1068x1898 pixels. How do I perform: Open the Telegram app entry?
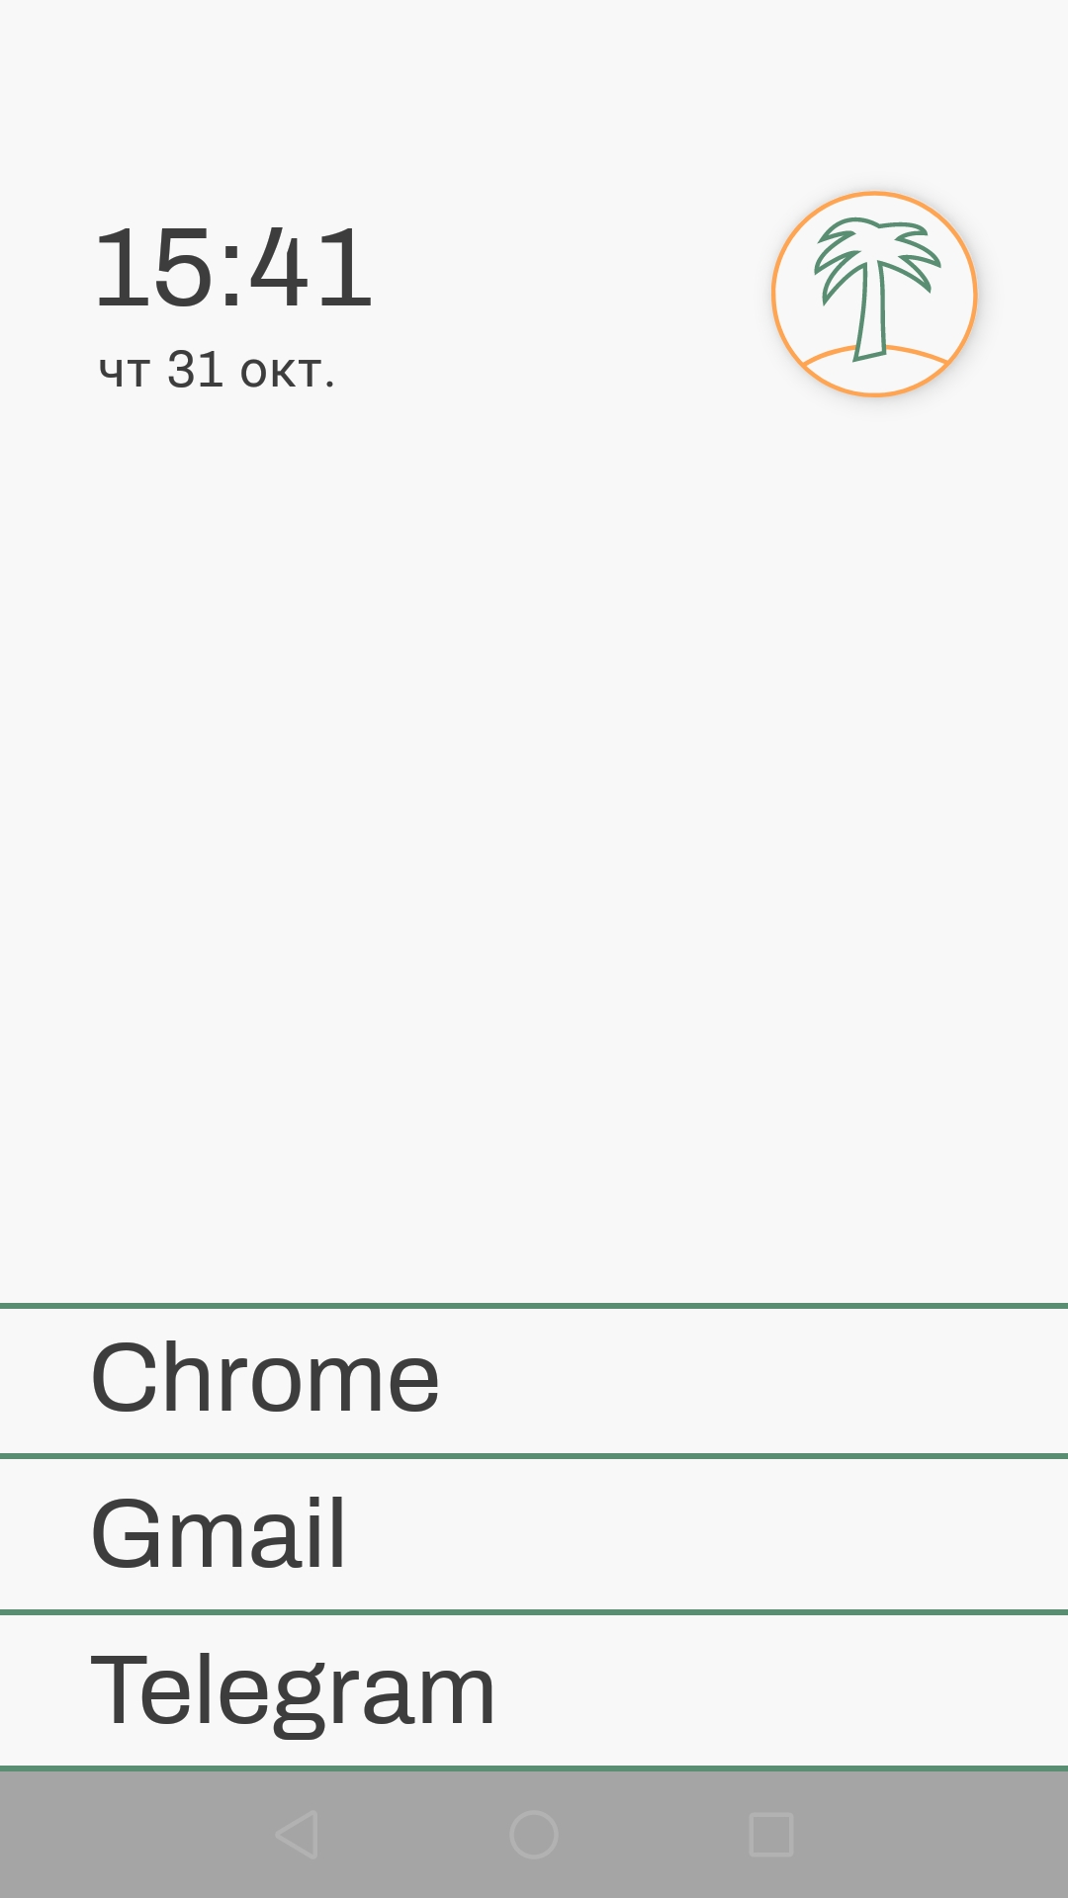point(293,1690)
